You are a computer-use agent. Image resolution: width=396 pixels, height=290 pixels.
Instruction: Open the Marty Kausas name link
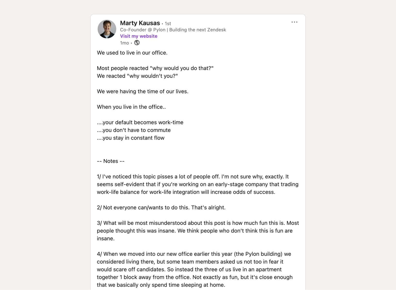click(x=140, y=23)
